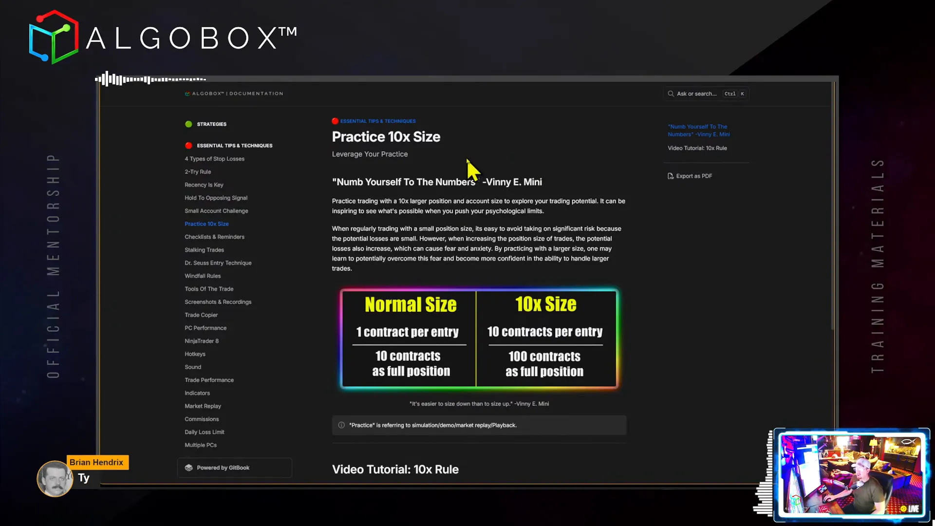
Task: Click the Export as PDF document icon
Action: click(671, 176)
